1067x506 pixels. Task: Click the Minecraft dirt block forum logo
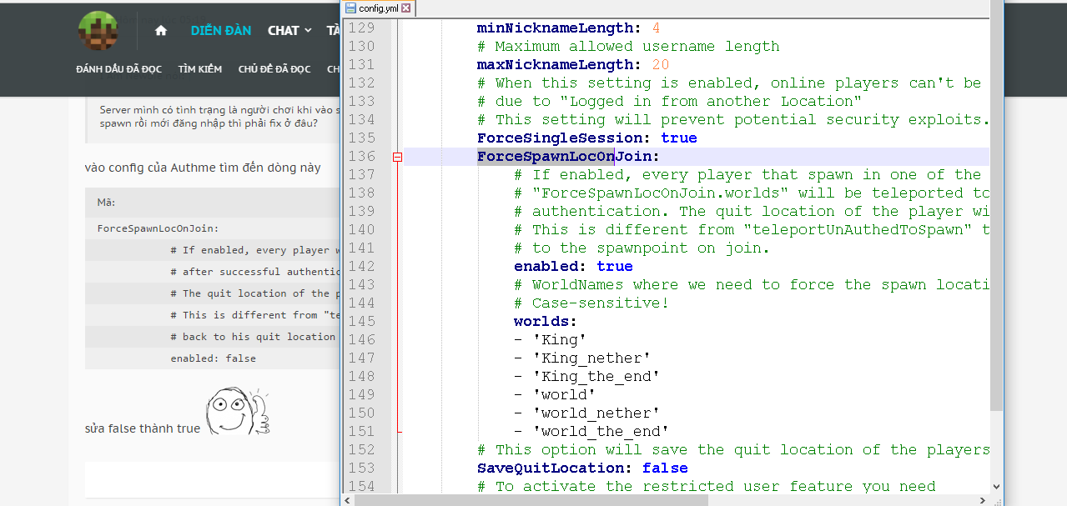click(x=98, y=31)
